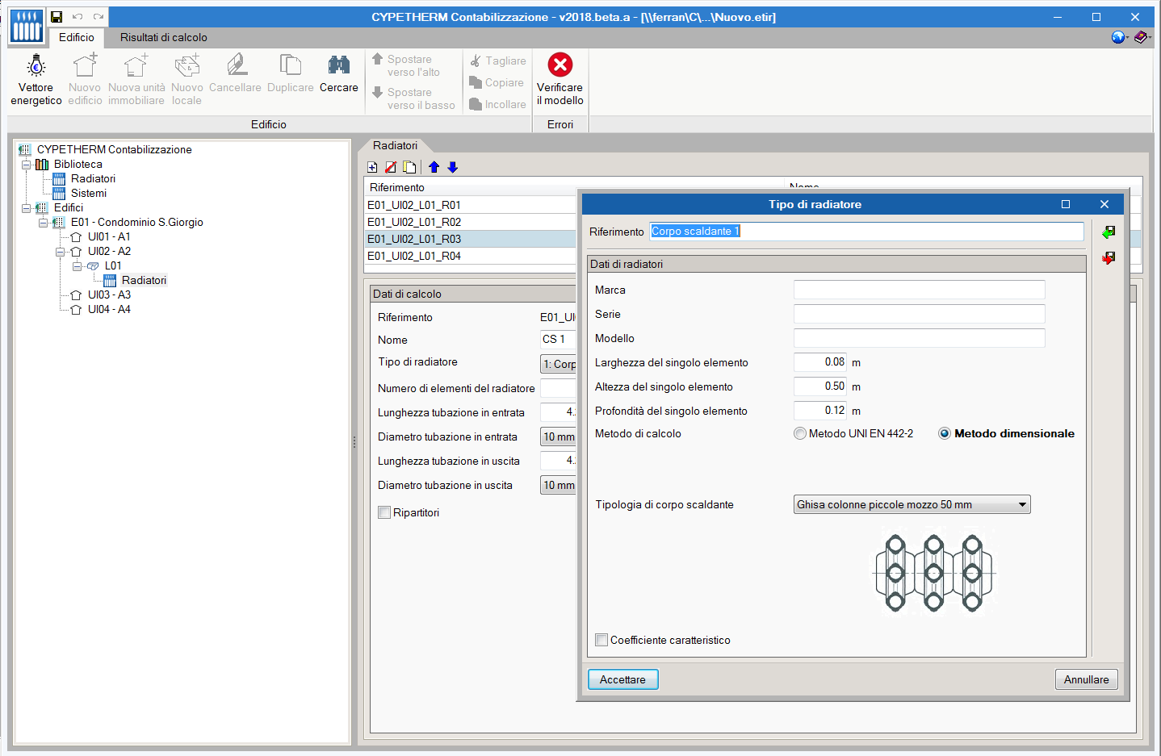1161x756 pixels.
Task: Move radiator down with blue down arrow
Action: [x=453, y=167]
